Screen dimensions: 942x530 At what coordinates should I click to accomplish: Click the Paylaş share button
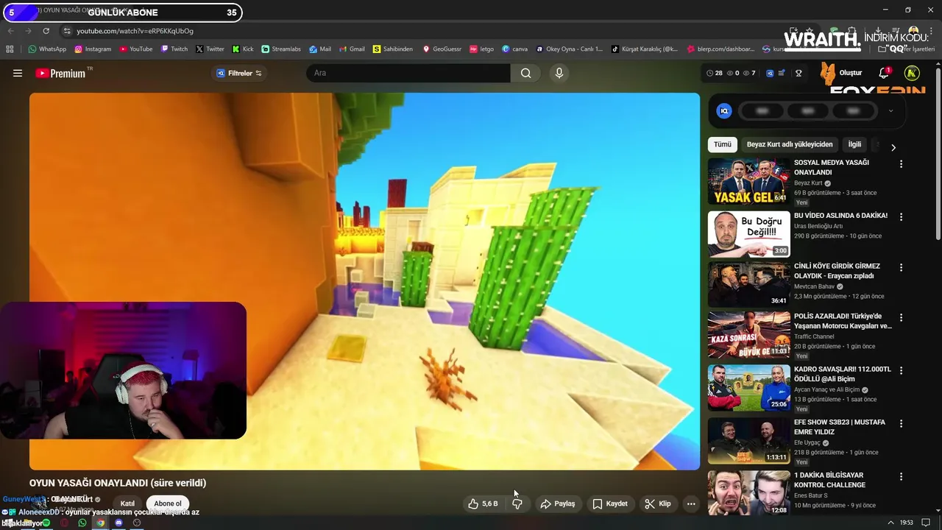[558, 504]
